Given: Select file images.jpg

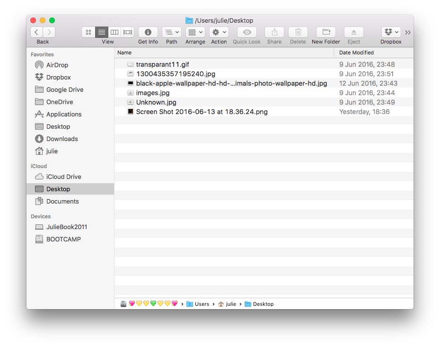Looking at the screenshot, I should [264, 93].
